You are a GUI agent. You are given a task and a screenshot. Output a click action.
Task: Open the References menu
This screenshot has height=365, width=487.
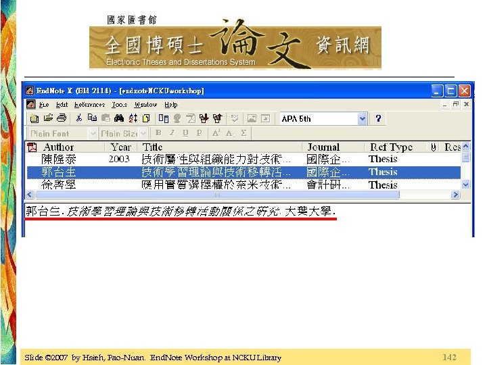pyautogui.click(x=89, y=105)
